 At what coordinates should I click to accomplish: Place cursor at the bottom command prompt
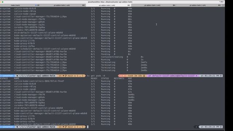(88, 127)
